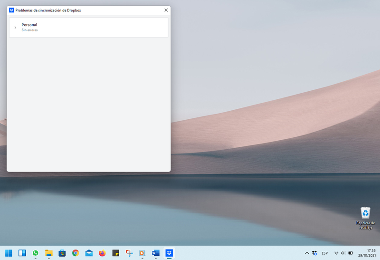Click the Dropbox taskbar app icon
This screenshot has height=260, width=380.
tap(169, 253)
